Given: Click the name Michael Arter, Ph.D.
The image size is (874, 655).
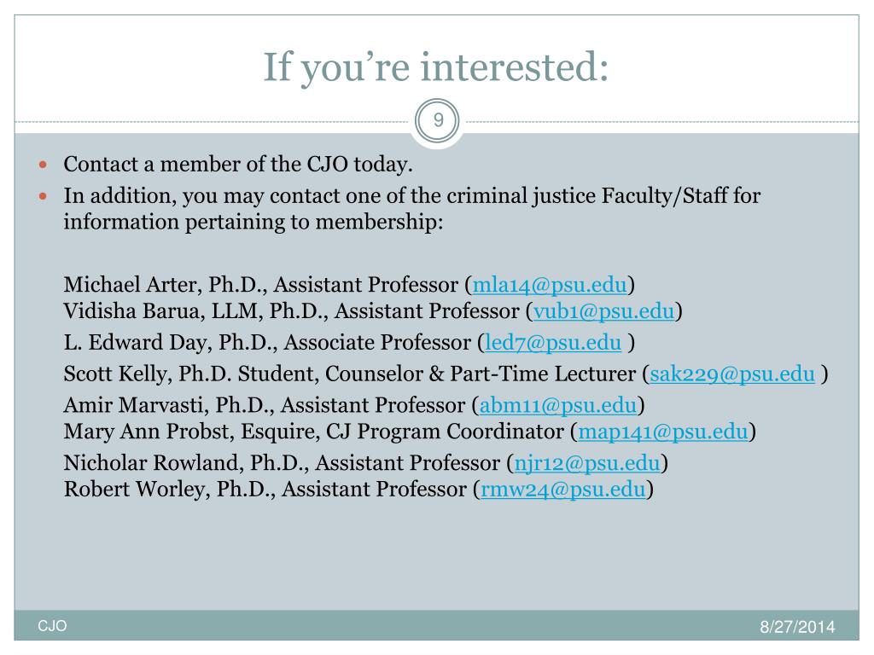Looking at the screenshot, I should 165,285.
